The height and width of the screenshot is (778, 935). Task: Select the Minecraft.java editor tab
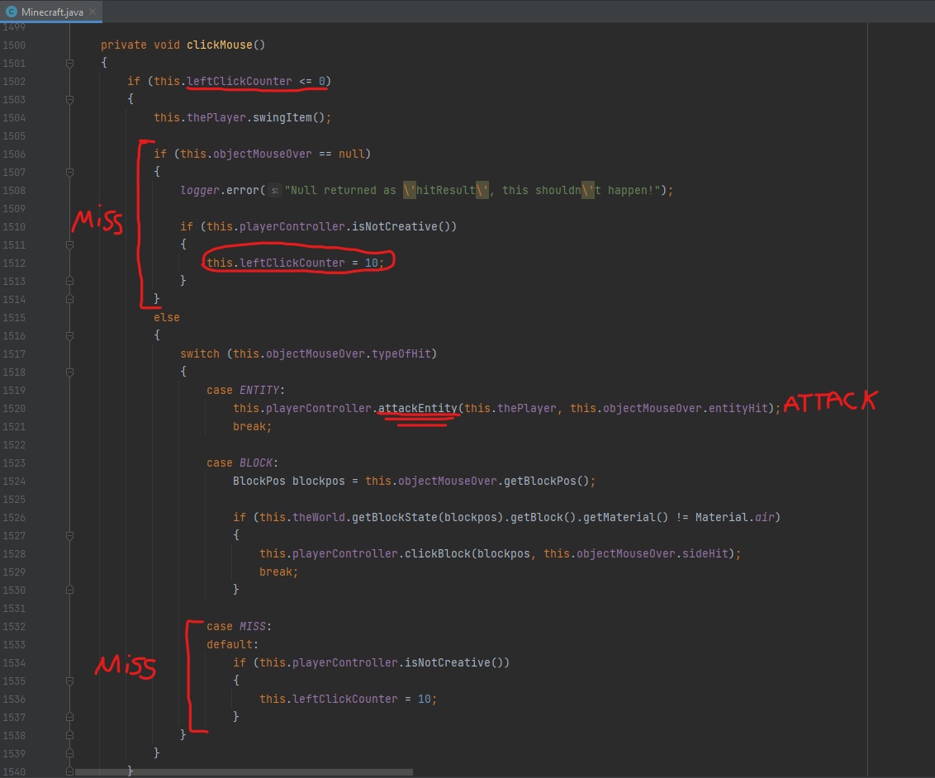click(x=51, y=12)
